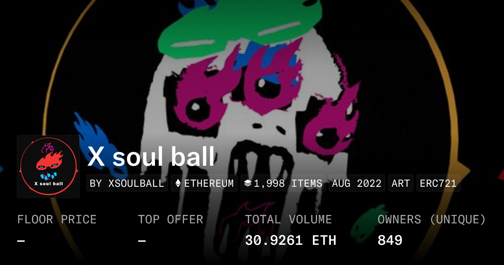Select the AUG 2022 date badge
Viewport: 504px width, 265px height.
click(x=357, y=183)
